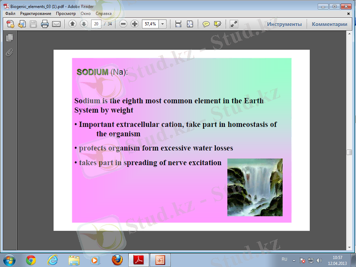Add a sticky note comment
The image size is (356, 267).
206,24
